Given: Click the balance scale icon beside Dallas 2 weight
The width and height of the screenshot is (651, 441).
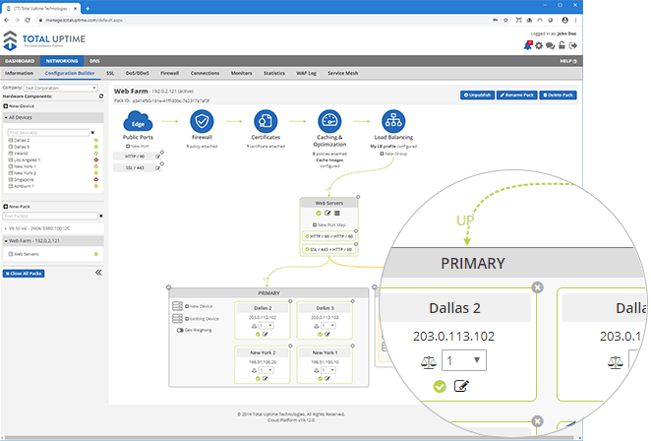Looking at the screenshot, I should [x=427, y=360].
